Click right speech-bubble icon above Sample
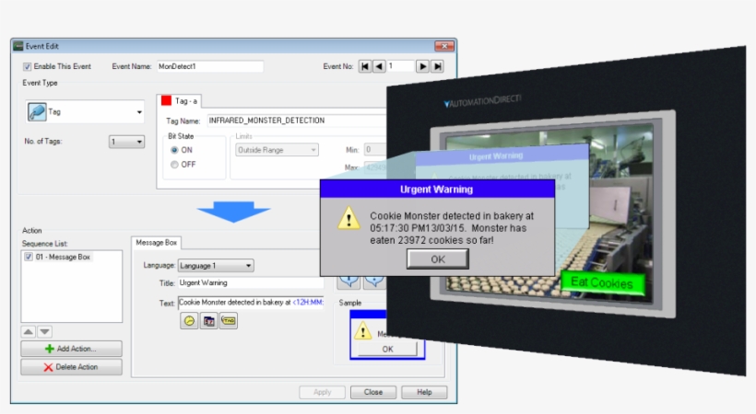The height and width of the screenshot is (414, 756). click(x=374, y=282)
